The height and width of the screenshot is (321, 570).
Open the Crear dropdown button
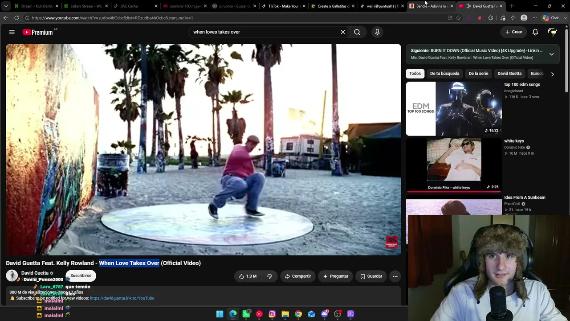[x=514, y=32]
